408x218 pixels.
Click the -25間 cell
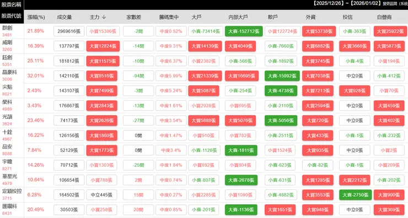point(138,165)
